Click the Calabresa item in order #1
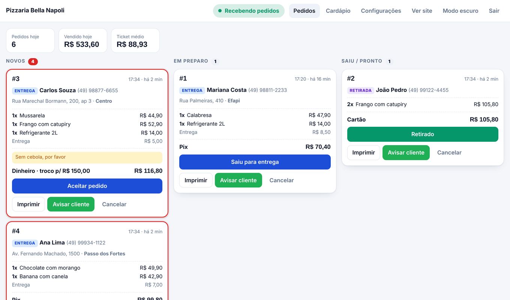This screenshot has height=300, width=510. coord(255,115)
